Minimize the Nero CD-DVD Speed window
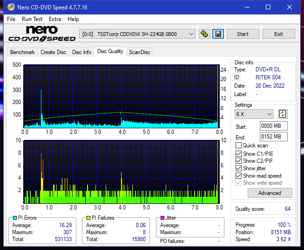 247,7
